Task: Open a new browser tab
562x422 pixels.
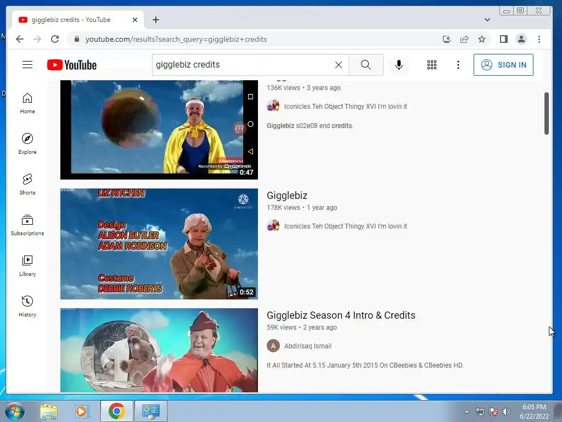Action: pos(155,20)
